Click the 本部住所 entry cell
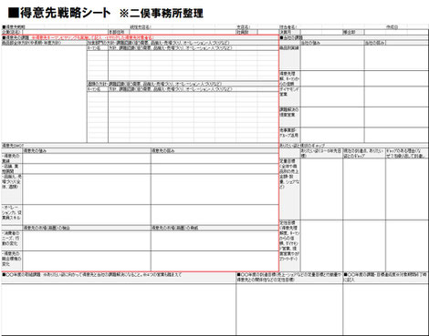This screenshot has width=429, height=336. tap(183, 32)
